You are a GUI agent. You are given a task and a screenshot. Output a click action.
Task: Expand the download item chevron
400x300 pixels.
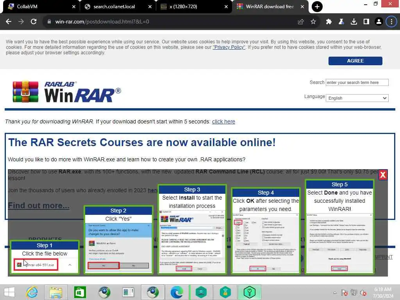coord(70,265)
